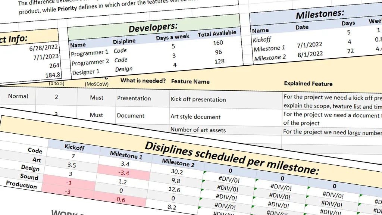Click the "Total Available" column header
382x215 pixels.
(x=217, y=34)
